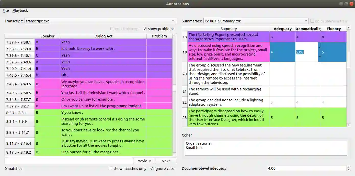The height and width of the screenshot is (176, 355).
Task: Click the Next match button
Action: [166, 161]
